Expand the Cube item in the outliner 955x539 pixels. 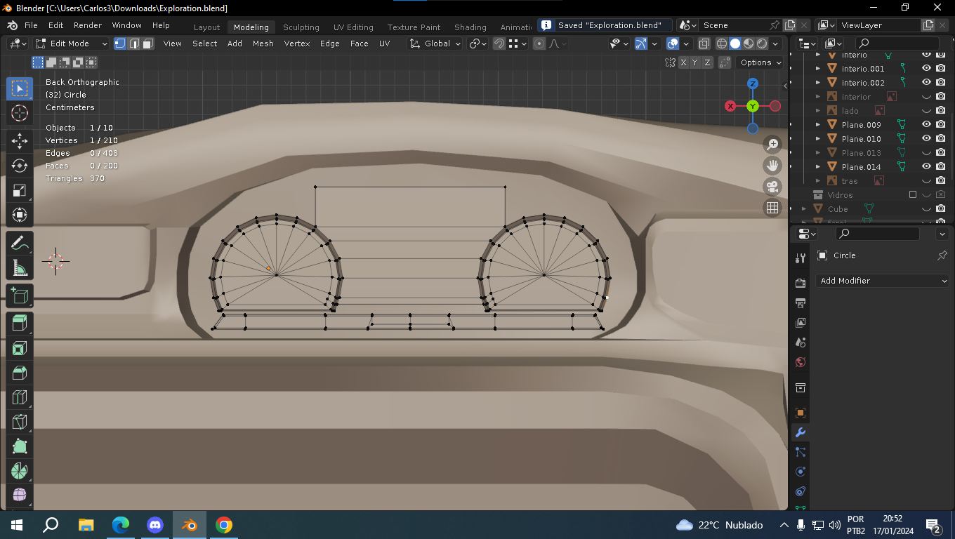click(804, 209)
